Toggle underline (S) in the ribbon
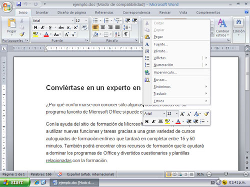The width and height of the screenshot is (250, 187). pyautogui.click(x=50, y=27)
